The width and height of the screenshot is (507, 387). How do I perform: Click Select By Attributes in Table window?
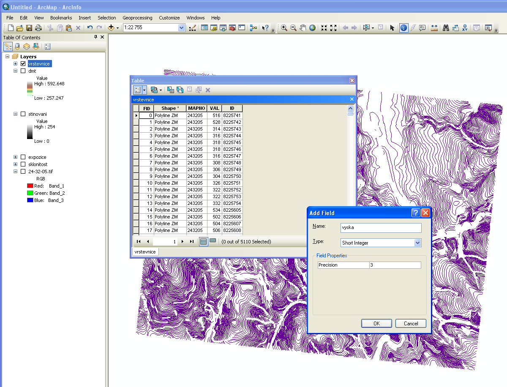[x=171, y=90]
